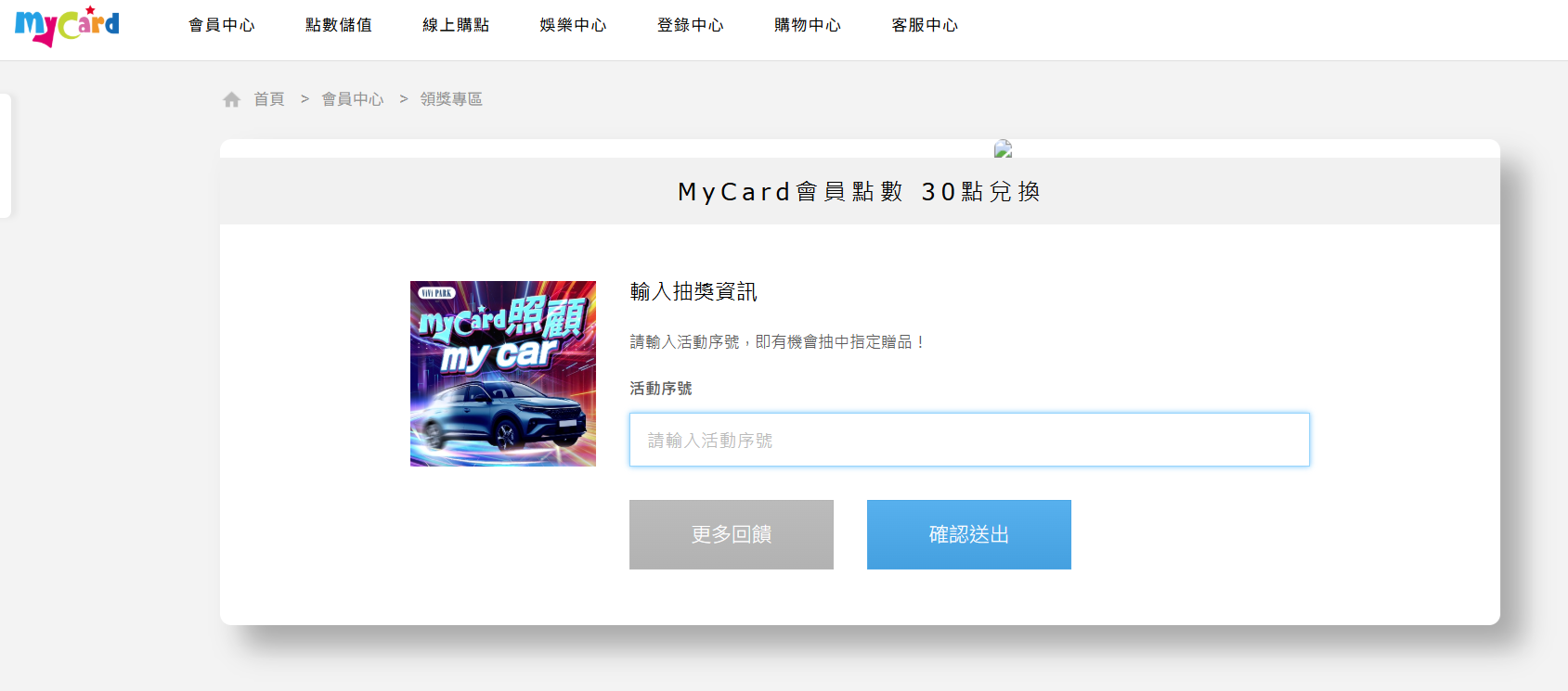Click the home icon in breadcrumb
The height and width of the screenshot is (691, 1568).
(231, 99)
